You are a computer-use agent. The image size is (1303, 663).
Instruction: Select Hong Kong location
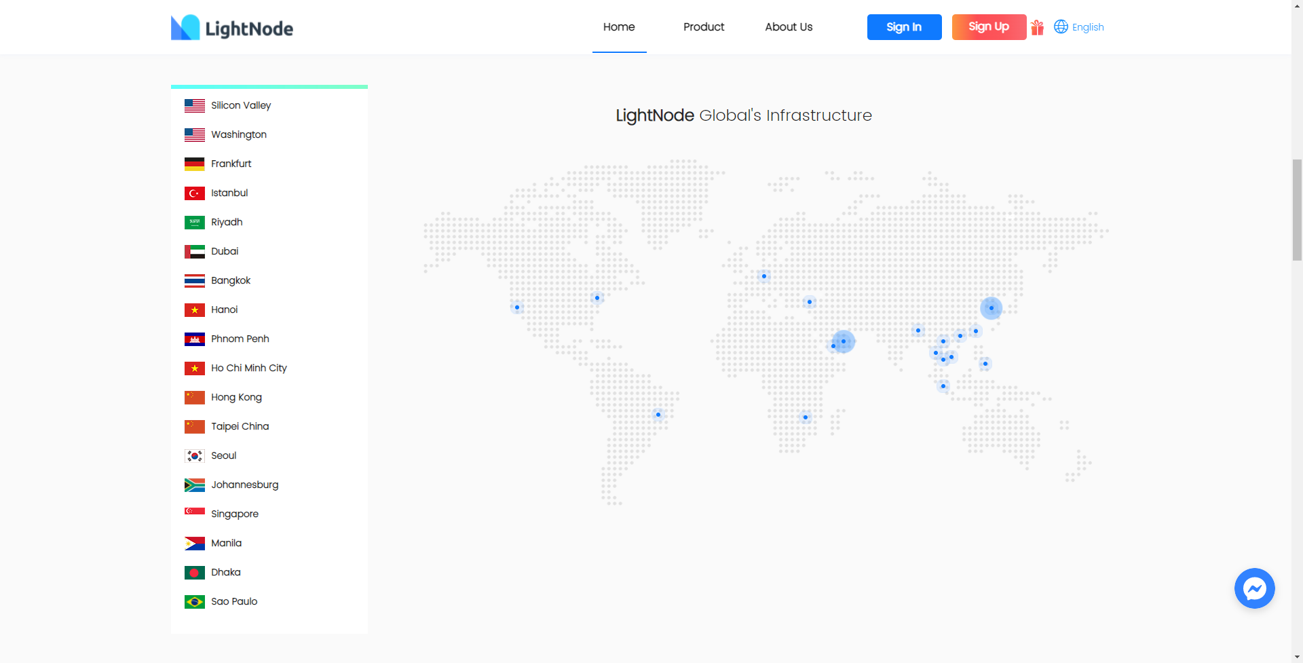[x=236, y=397]
